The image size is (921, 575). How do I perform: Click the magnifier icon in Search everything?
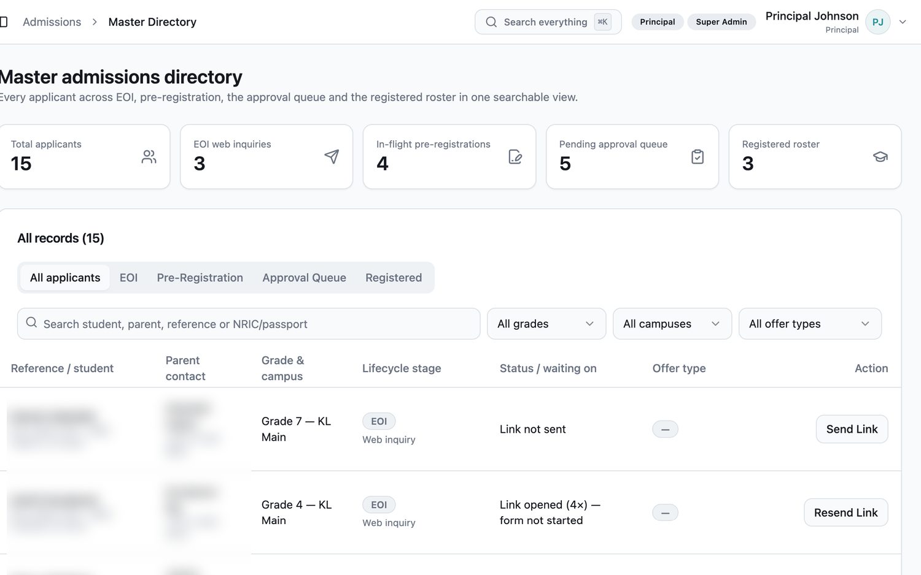point(491,22)
